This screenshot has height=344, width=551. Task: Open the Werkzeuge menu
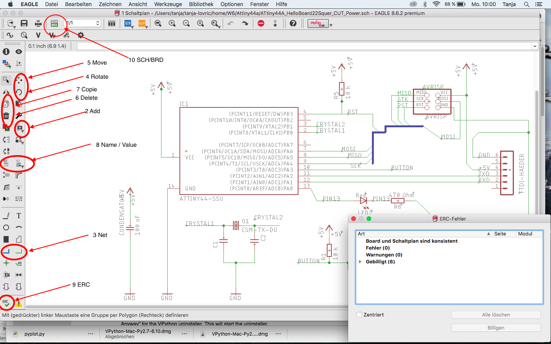coord(168,4)
